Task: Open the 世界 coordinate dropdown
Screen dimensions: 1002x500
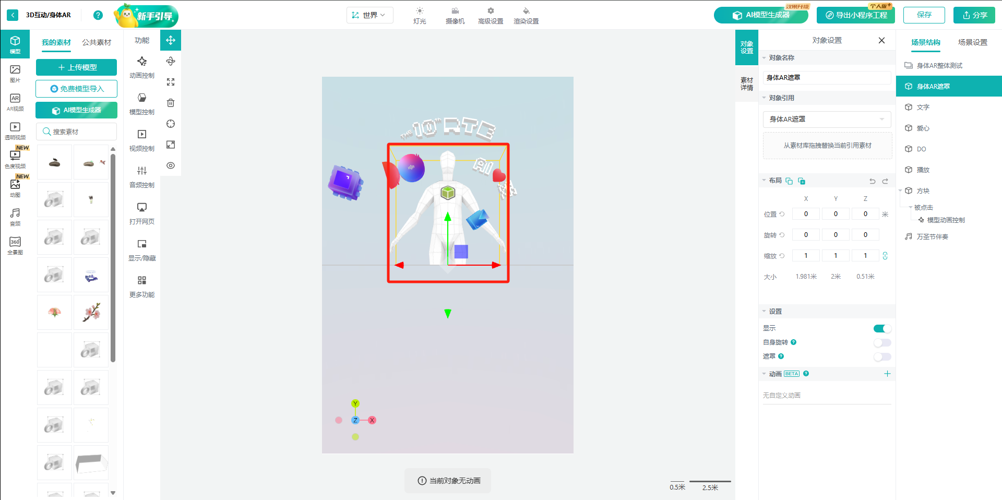Action: (x=369, y=15)
